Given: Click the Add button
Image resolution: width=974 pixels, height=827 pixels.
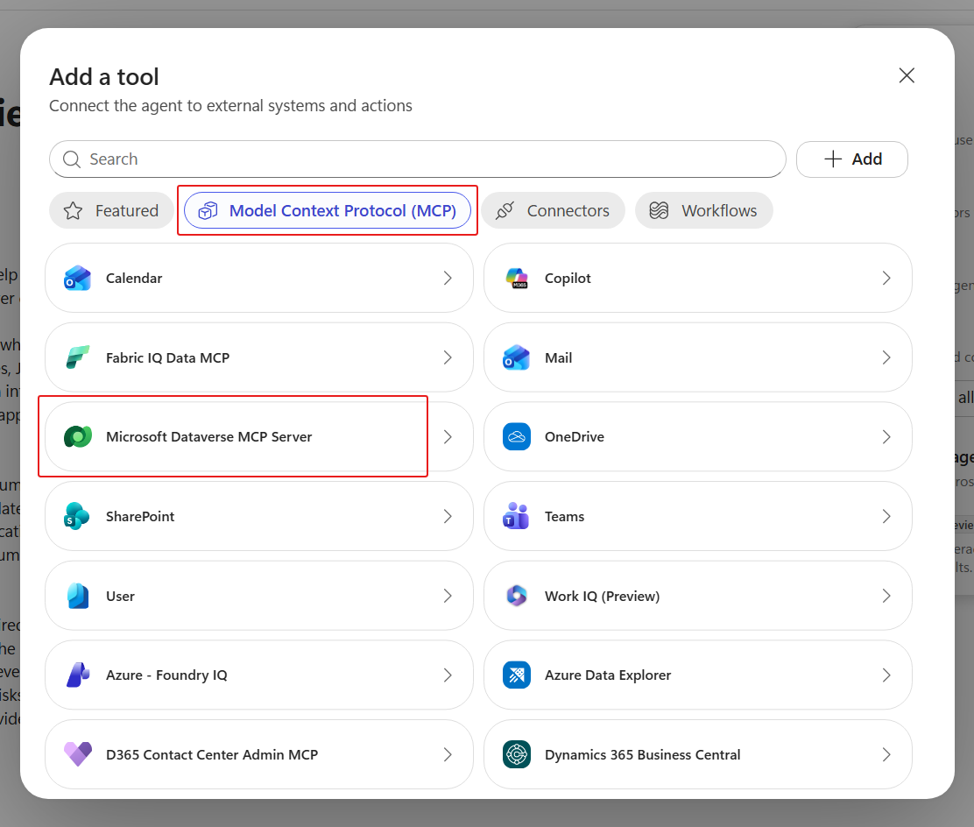Looking at the screenshot, I should point(852,159).
